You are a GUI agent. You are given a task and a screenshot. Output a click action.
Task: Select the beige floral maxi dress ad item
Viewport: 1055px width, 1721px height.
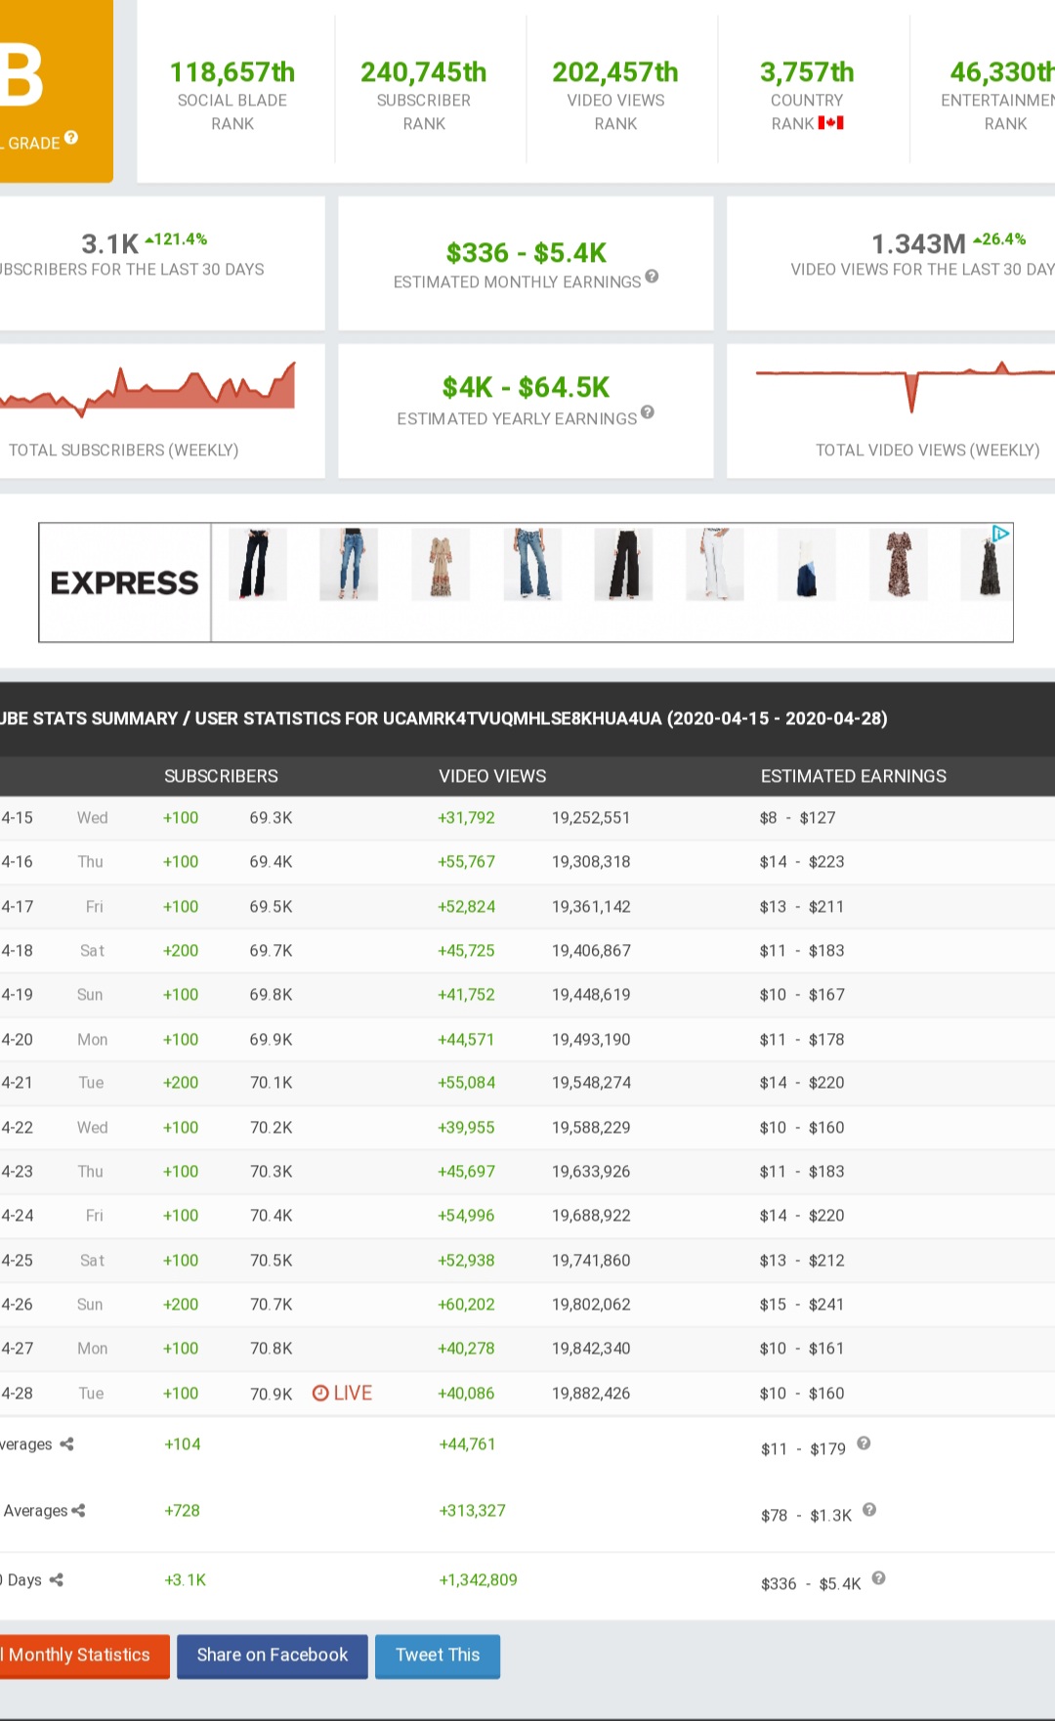[441, 565]
